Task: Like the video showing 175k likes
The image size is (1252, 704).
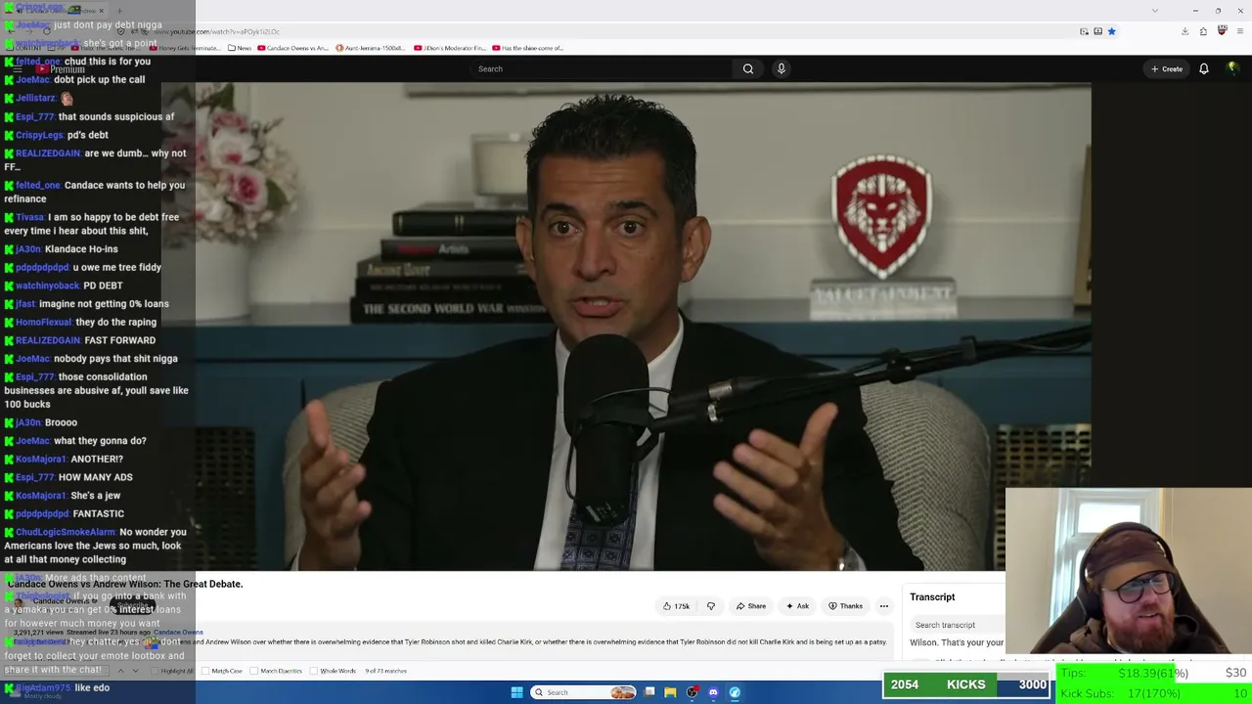Action: click(x=676, y=606)
